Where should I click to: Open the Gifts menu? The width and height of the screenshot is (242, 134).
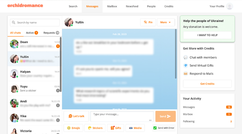[116, 128]
